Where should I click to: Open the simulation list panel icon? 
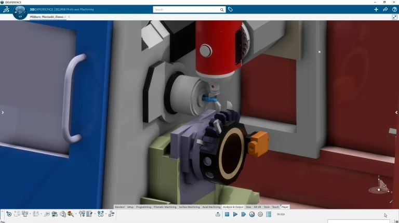[x=269, y=214]
